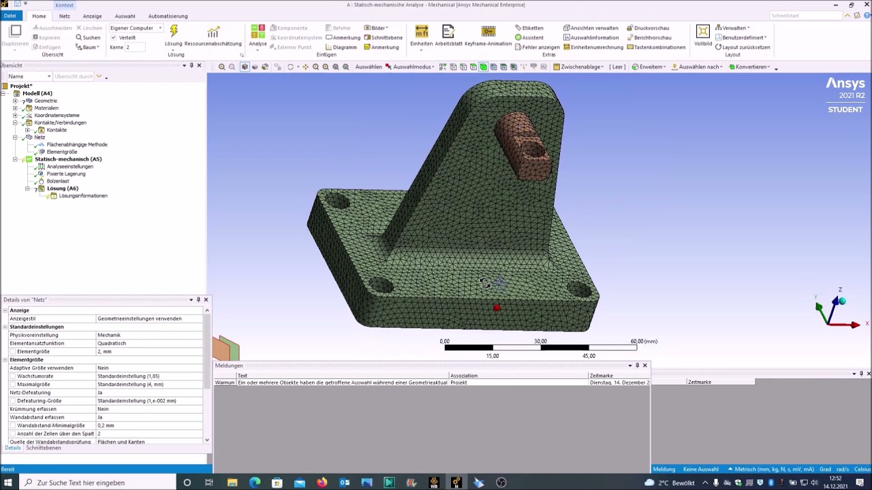Open the Eigener Computer dropdown
Image resolution: width=872 pixels, height=490 pixels.
point(136,28)
